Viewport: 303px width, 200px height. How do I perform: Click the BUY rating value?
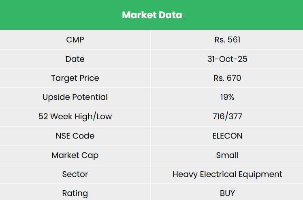click(227, 193)
